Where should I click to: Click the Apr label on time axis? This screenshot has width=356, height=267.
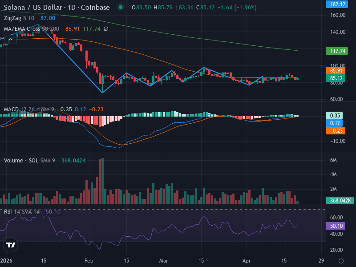(x=247, y=261)
